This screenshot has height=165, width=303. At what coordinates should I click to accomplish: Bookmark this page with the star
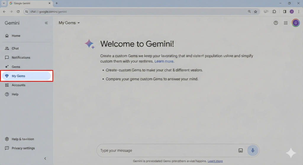point(256,12)
